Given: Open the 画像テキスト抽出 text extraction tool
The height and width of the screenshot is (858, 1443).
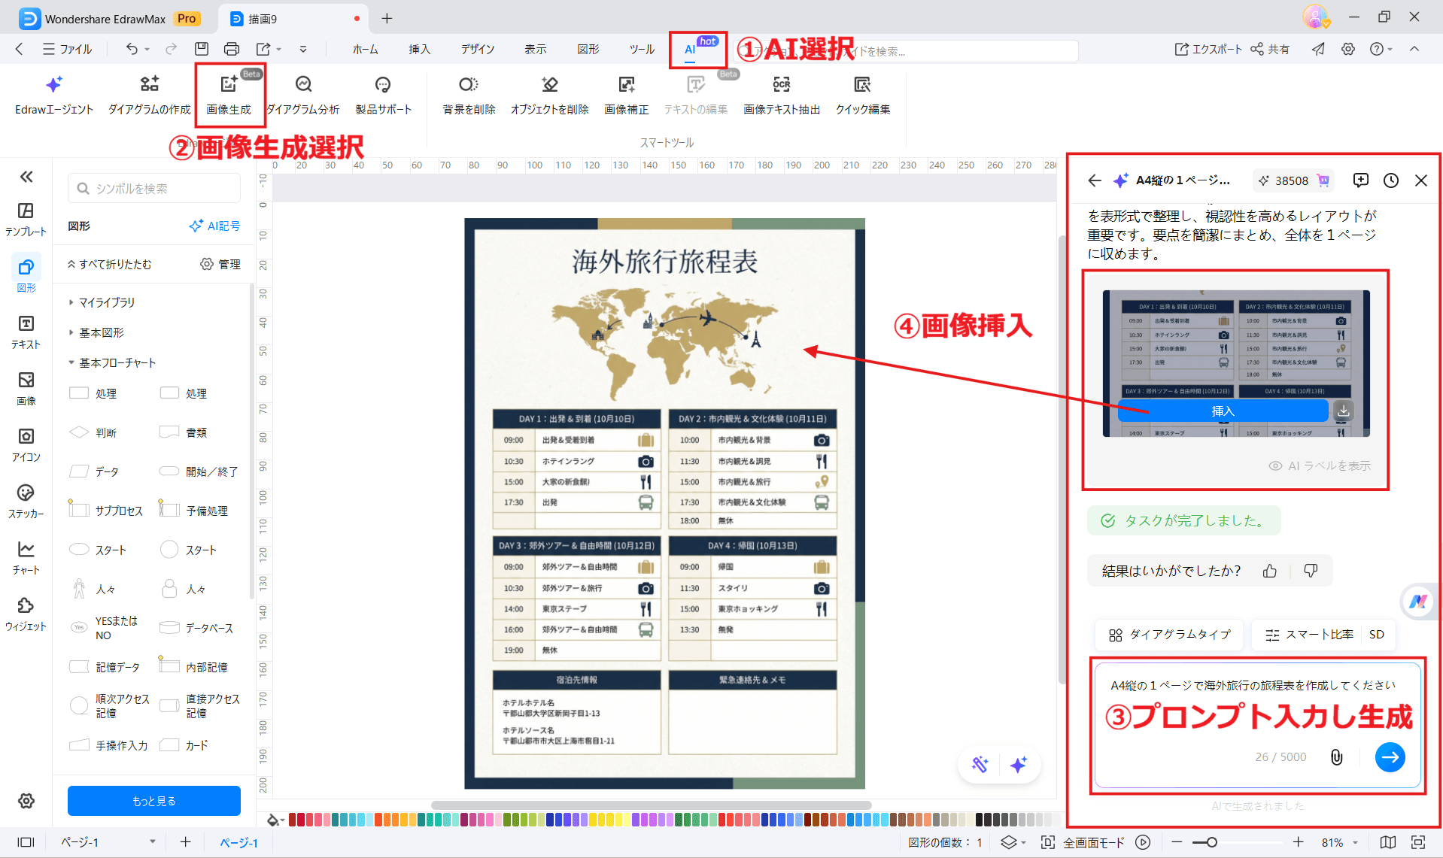Looking at the screenshot, I should (x=781, y=94).
